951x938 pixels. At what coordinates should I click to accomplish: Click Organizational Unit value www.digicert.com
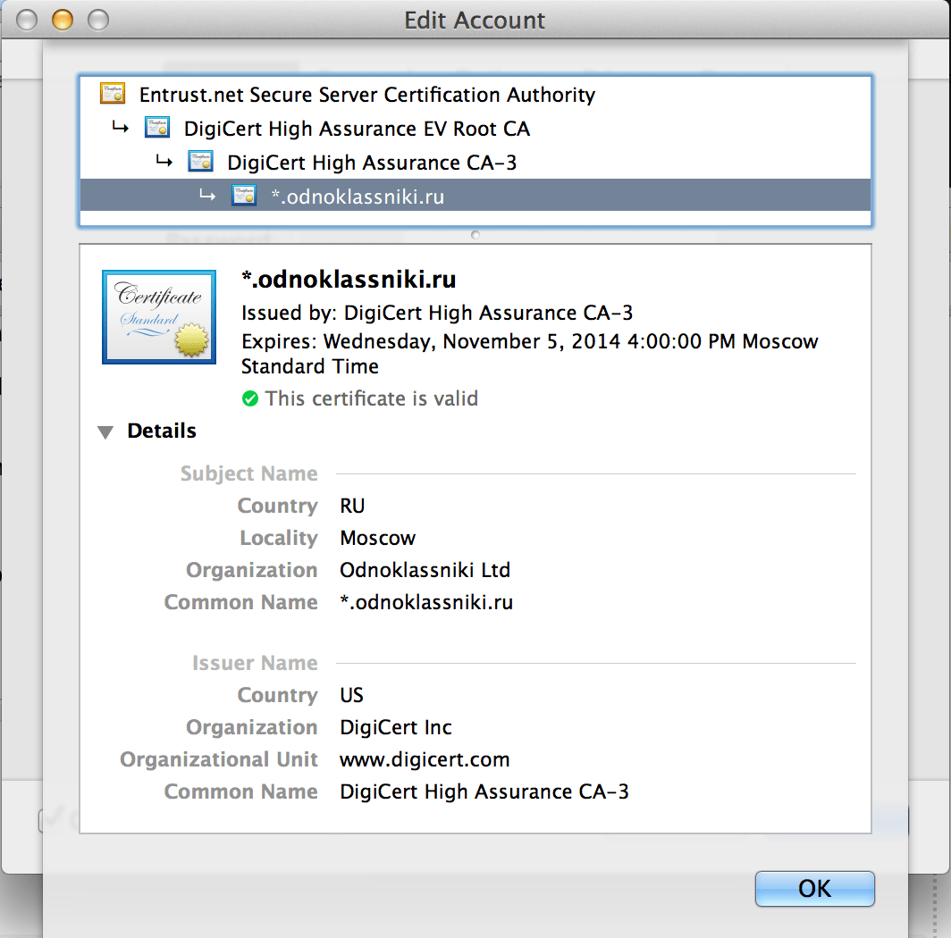[425, 759]
